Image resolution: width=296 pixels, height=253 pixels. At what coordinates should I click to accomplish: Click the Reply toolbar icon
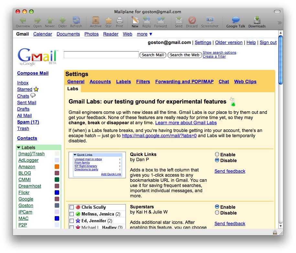(147, 20)
